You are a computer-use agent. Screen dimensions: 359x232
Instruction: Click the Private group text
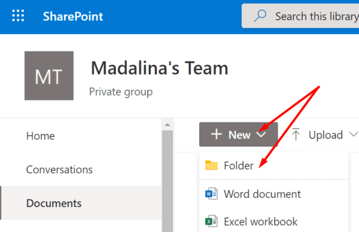point(121,92)
